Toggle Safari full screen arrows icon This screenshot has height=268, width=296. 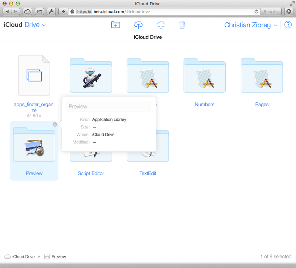(292, 4)
